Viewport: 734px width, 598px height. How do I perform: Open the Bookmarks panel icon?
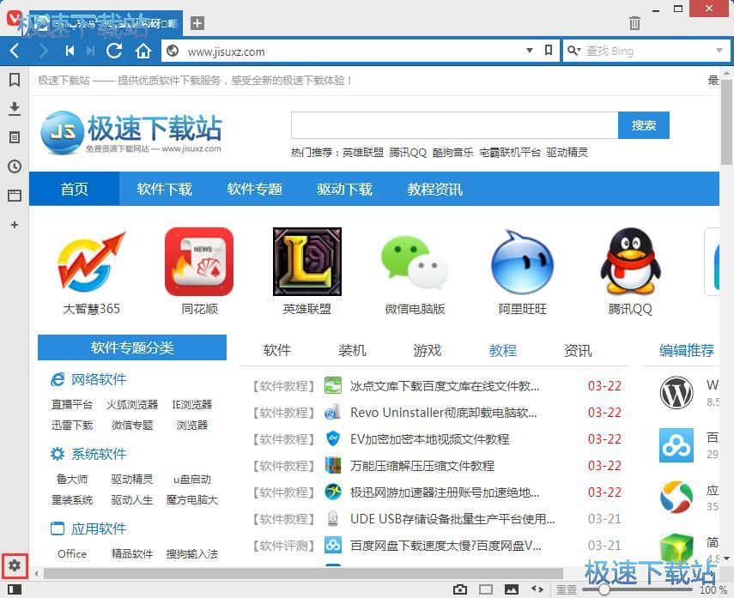pyautogui.click(x=15, y=80)
